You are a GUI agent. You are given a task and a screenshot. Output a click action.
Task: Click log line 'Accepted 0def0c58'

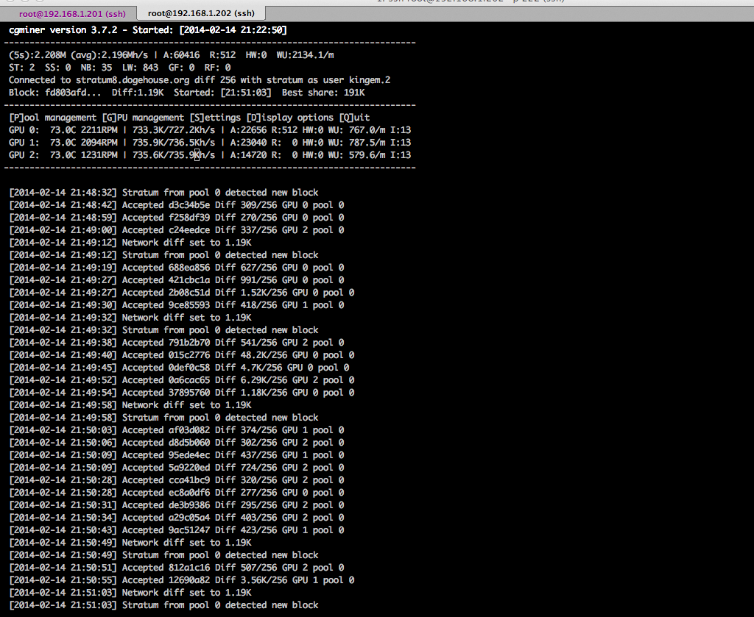coord(179,367)
